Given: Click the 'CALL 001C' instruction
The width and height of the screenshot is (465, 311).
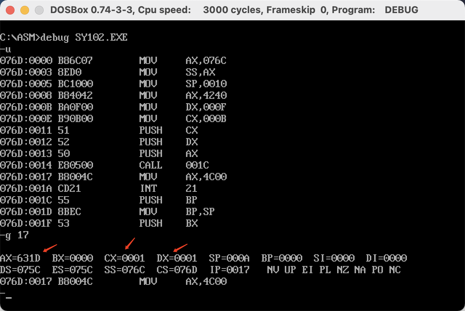Looking at the screenshot, I should [x=174, y=165].
